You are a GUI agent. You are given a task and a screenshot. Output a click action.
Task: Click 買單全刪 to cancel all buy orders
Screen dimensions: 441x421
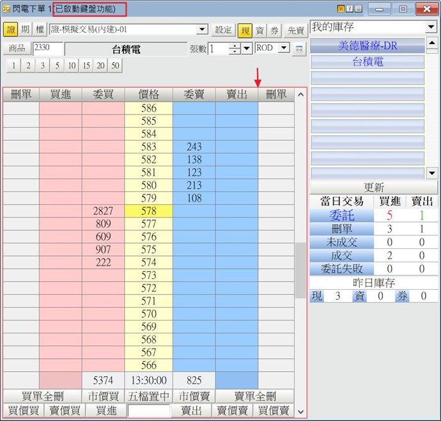(42, 396)
